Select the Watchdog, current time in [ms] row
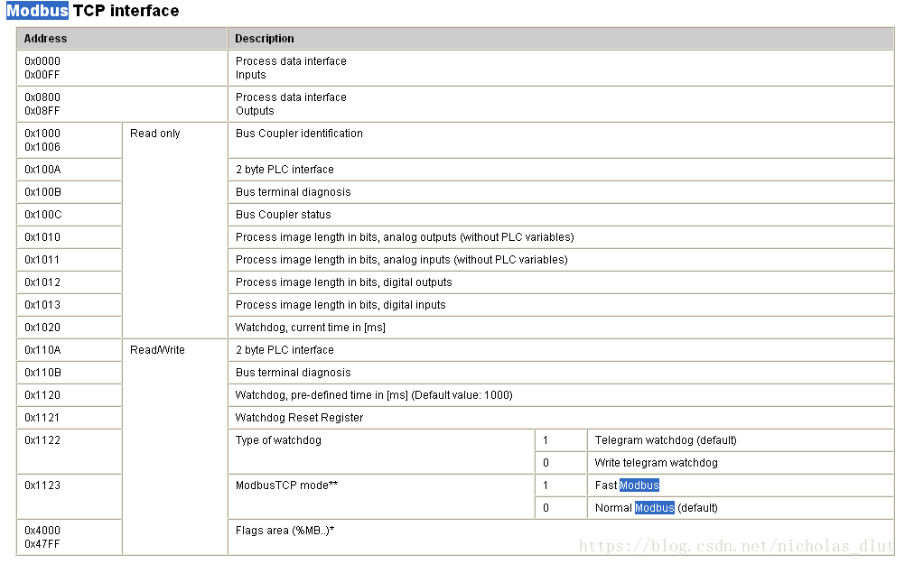This screenshot has height=564, width=905. 311,328
